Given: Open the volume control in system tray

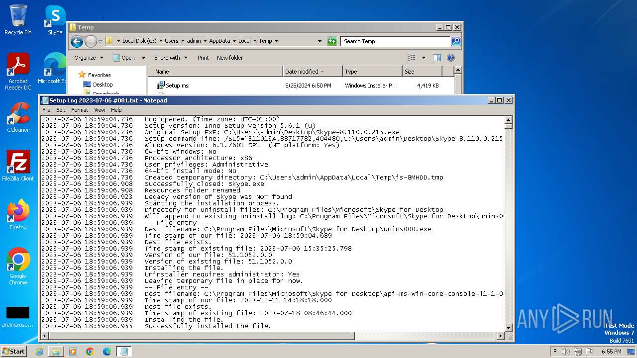Looking at the screenshot, I should click(x=565, y=352).
